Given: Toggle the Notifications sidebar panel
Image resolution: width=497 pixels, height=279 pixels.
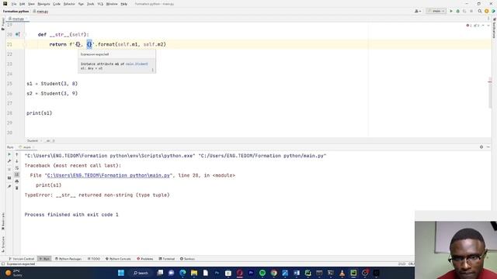Looking at the screenshot, I should (495, 28).
